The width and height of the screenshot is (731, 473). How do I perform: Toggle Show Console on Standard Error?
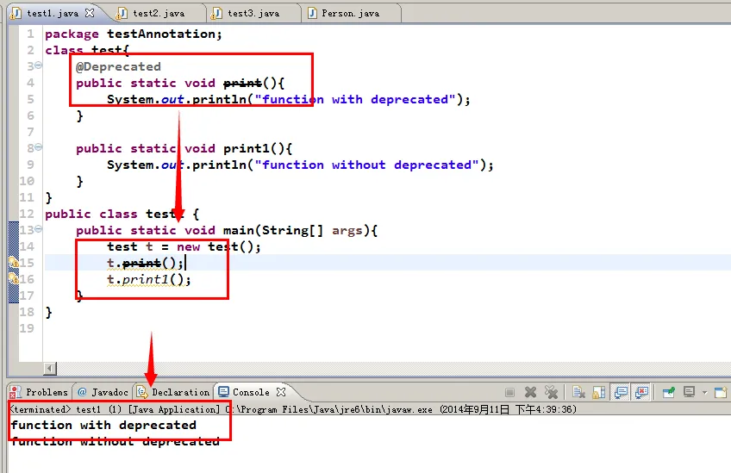(642, 392)
